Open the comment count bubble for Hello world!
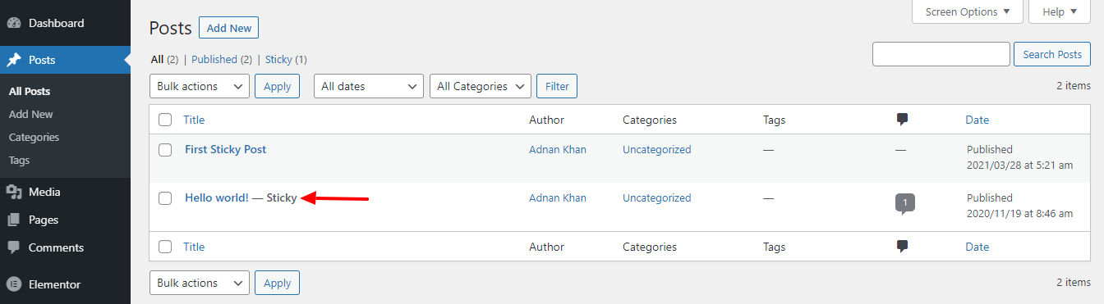Viewport: 1104px width, 304px height. [x=904, y=203]
